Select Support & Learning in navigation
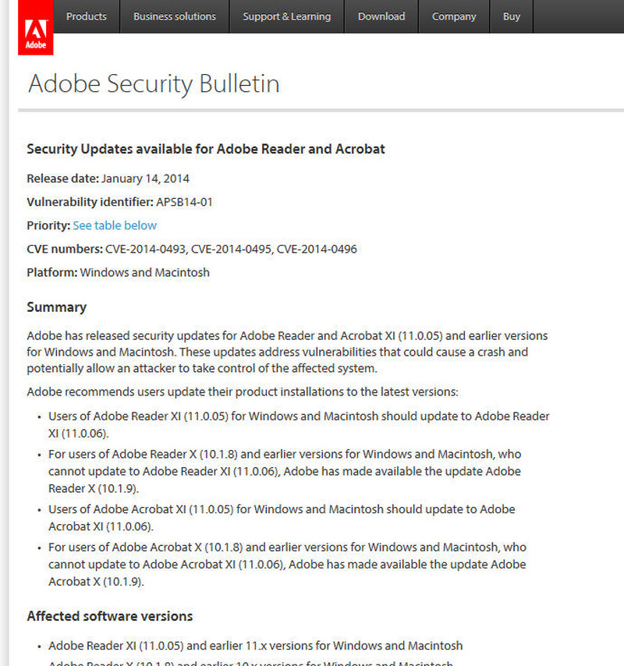This screenshot has height=666, width=624. [x=286, y=16]
